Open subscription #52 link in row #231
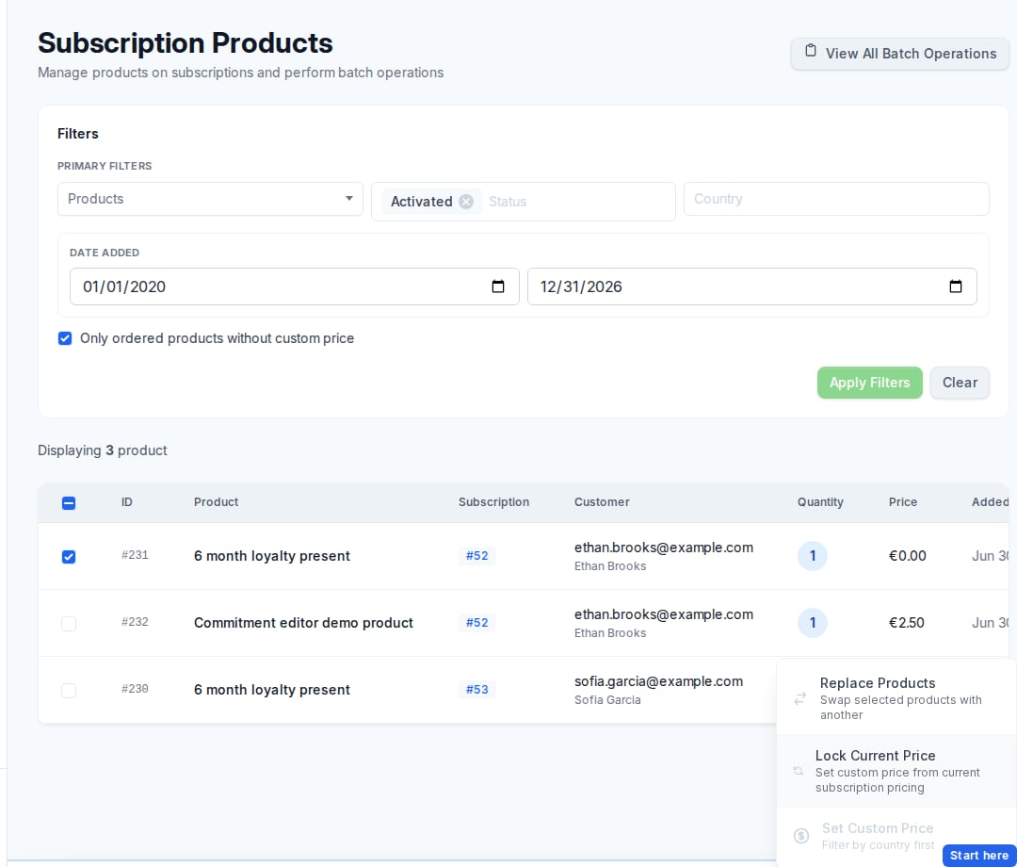The height and width of the screenshot is (867, 1017). 476,556
